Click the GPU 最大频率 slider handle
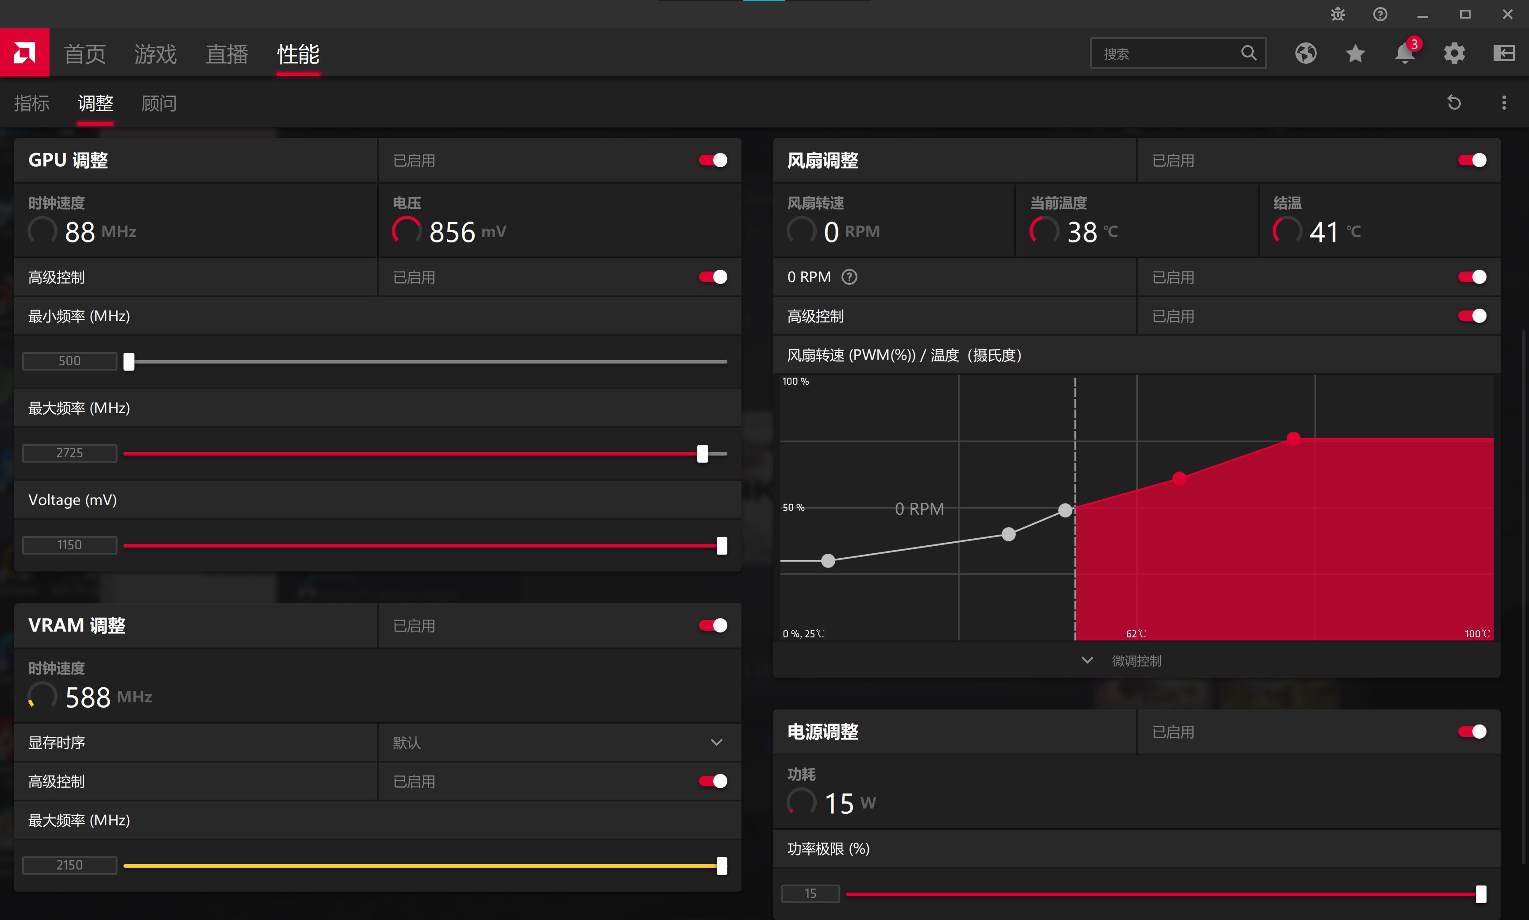 pyautogui.click(x=703, y=454)
